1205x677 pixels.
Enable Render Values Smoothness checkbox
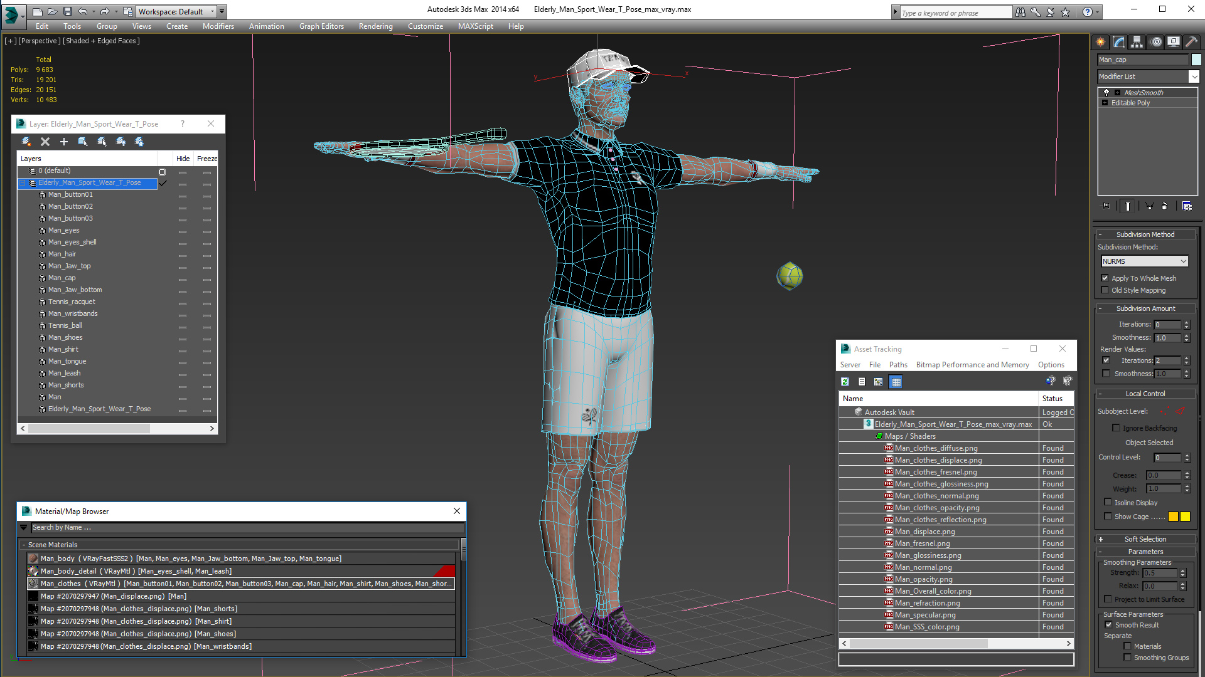pyautogui.click(x=1106, y=374)
